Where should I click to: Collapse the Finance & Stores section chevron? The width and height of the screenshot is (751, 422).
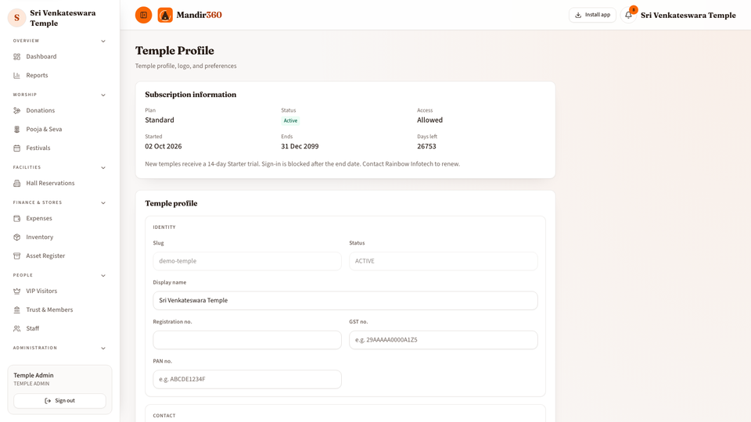103,203
